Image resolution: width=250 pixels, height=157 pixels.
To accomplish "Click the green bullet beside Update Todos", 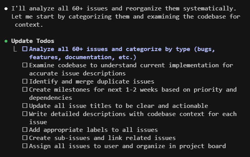I will (6, 41).
